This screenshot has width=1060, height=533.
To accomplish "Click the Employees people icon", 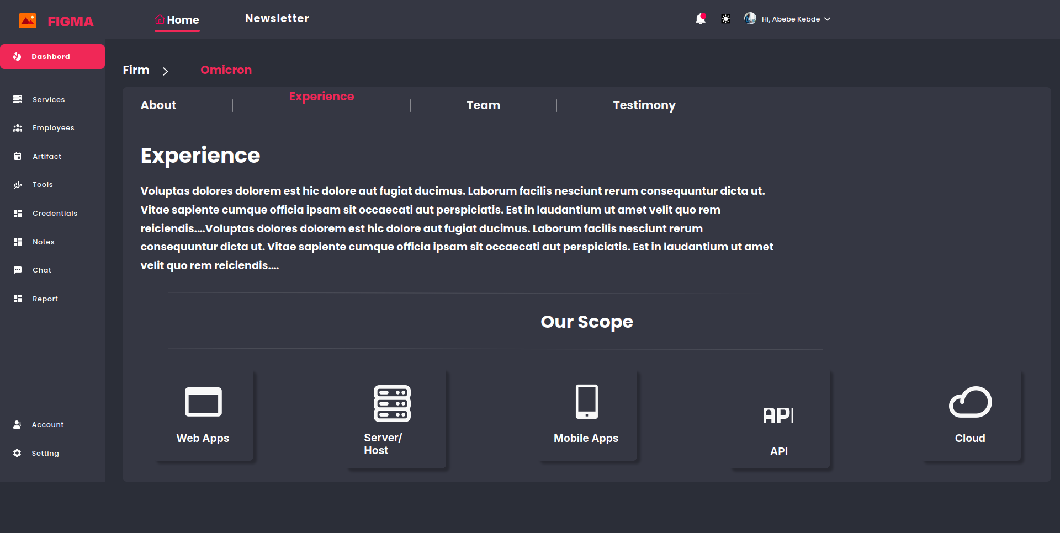I will pos(18,128).
